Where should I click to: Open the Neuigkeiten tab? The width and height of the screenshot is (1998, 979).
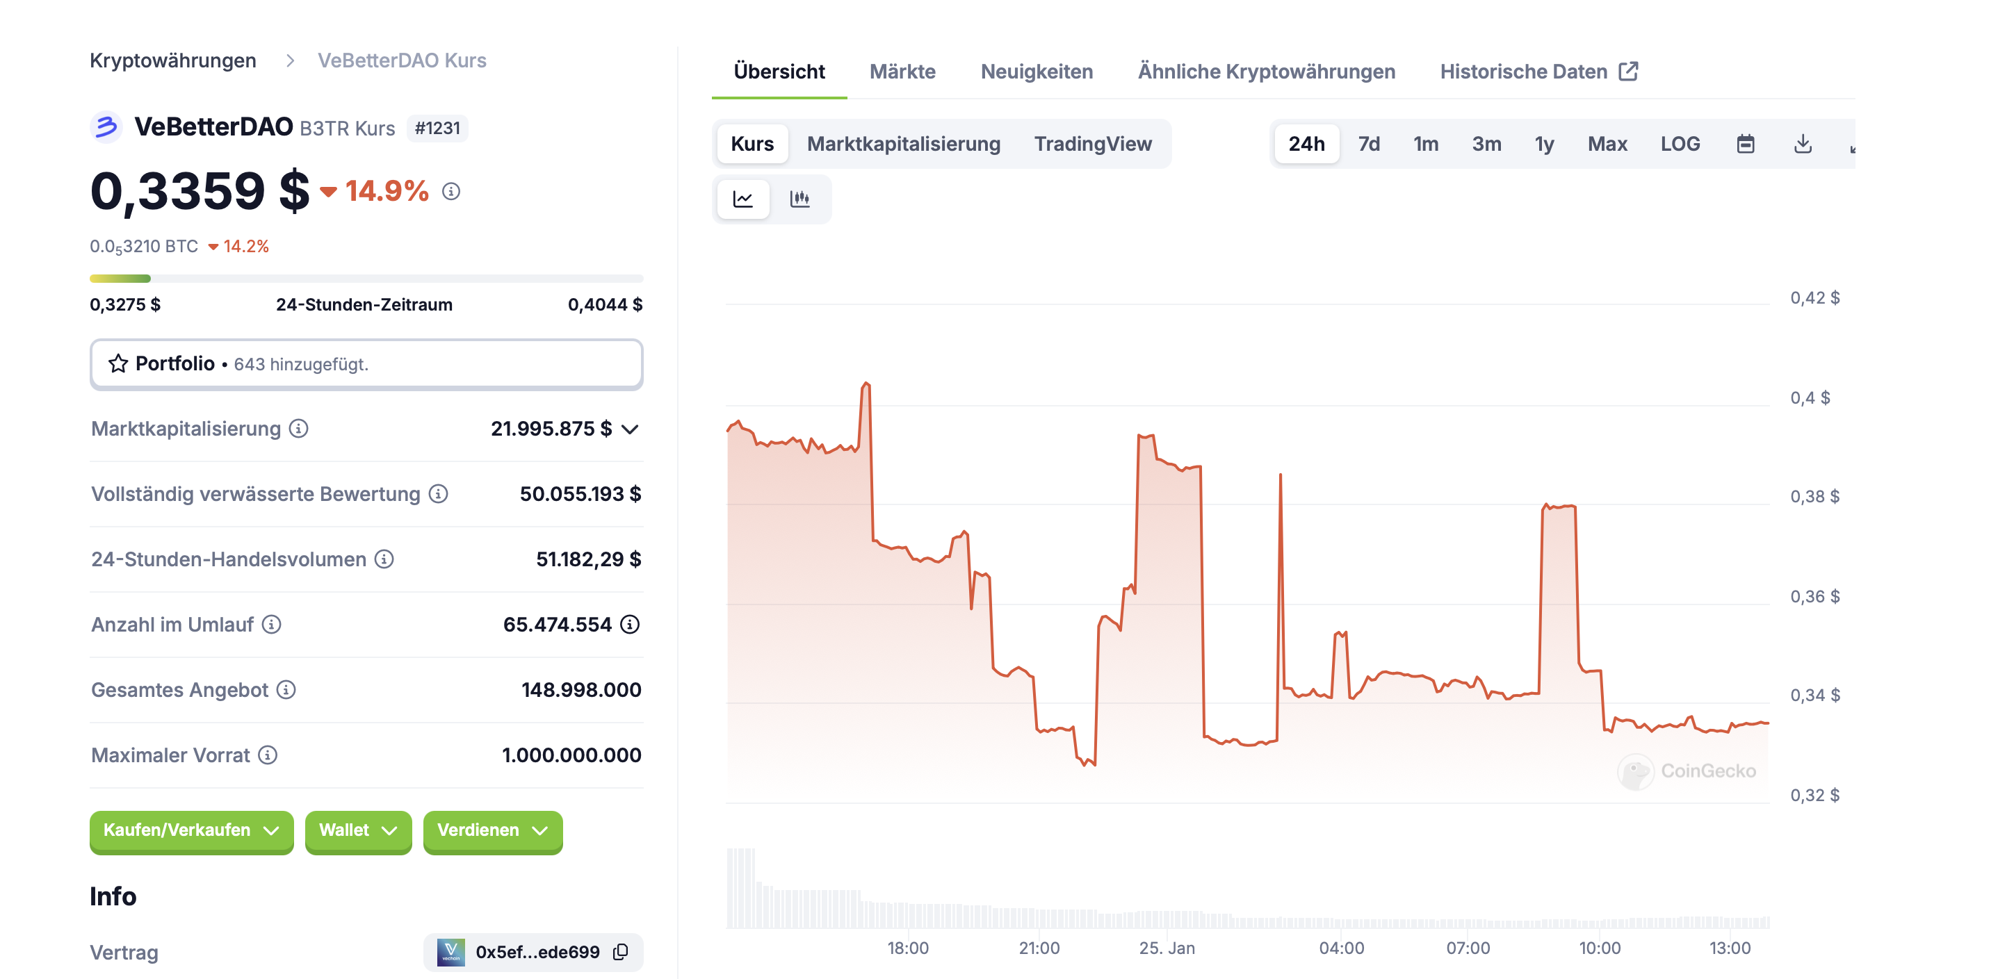pyautogui.click(x=1037, y=72)
